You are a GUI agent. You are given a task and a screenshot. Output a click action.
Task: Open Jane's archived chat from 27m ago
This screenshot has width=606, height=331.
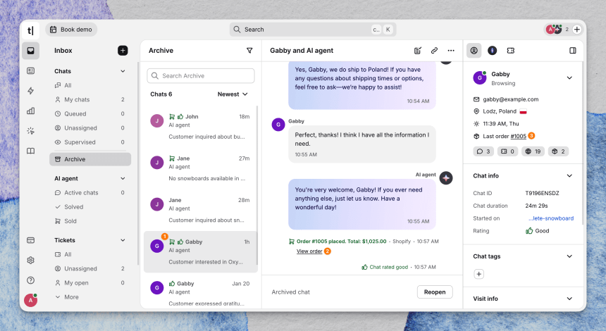(200, 168)
